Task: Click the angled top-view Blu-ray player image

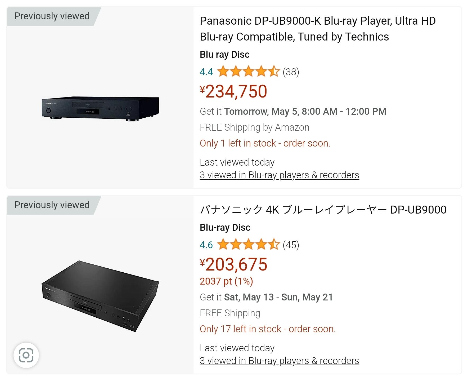Action: pyautogui.click(x=100, y=296)
